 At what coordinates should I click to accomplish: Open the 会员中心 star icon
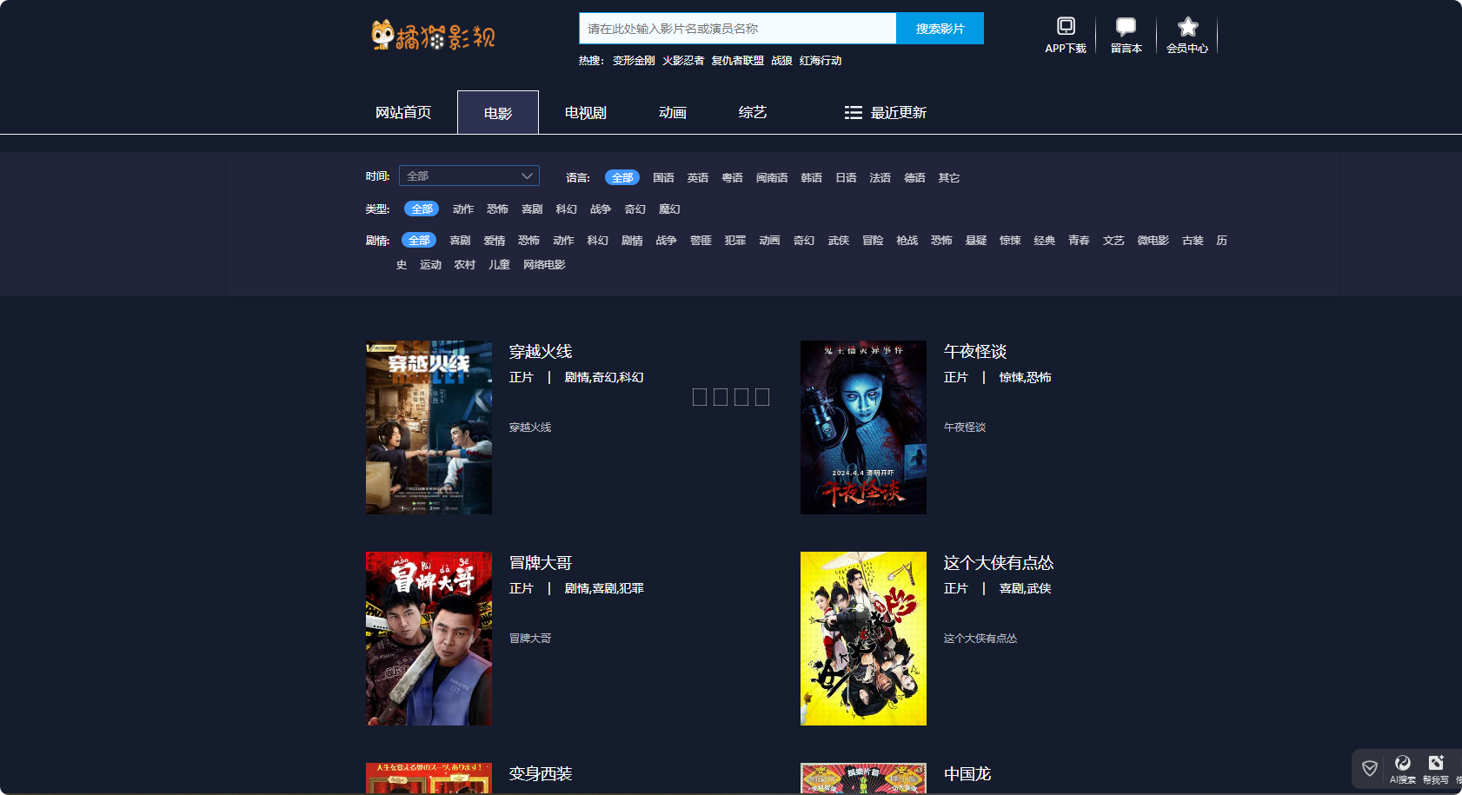pyautogui.click(x=1187, y=27)
